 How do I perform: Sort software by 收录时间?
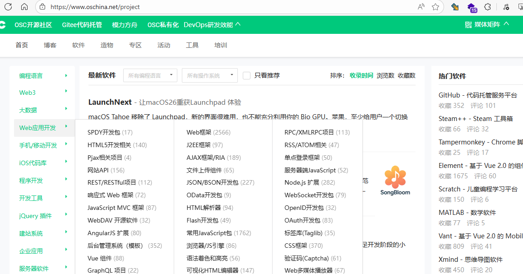361,75
